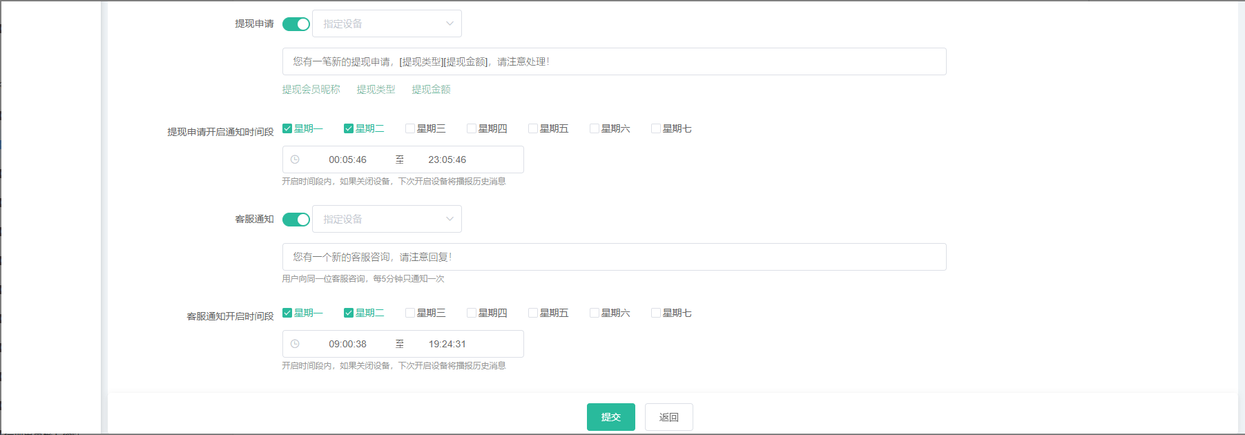Insert the 提现类型 variable tag
Screen dimensions: 1245x435
pyautogui.click(x=376, y=90)
